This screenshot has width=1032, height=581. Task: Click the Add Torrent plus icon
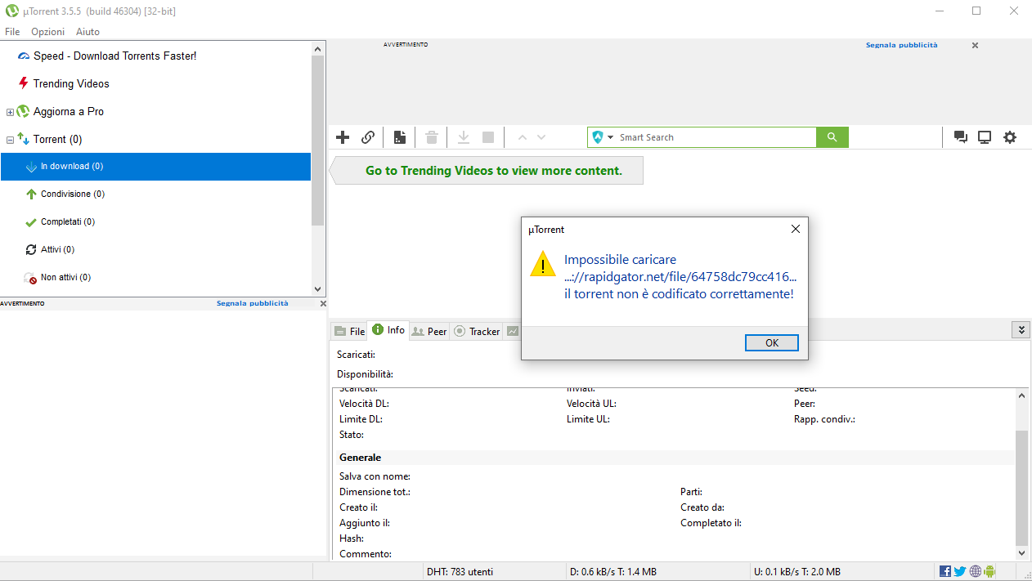click(343, 137)
